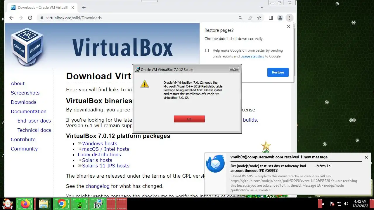Open Chrome three-dot menu
374x210 pixels.
[x=290, y=18]
